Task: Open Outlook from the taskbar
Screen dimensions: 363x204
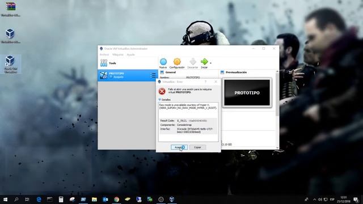Action: [x=105, y=199]
